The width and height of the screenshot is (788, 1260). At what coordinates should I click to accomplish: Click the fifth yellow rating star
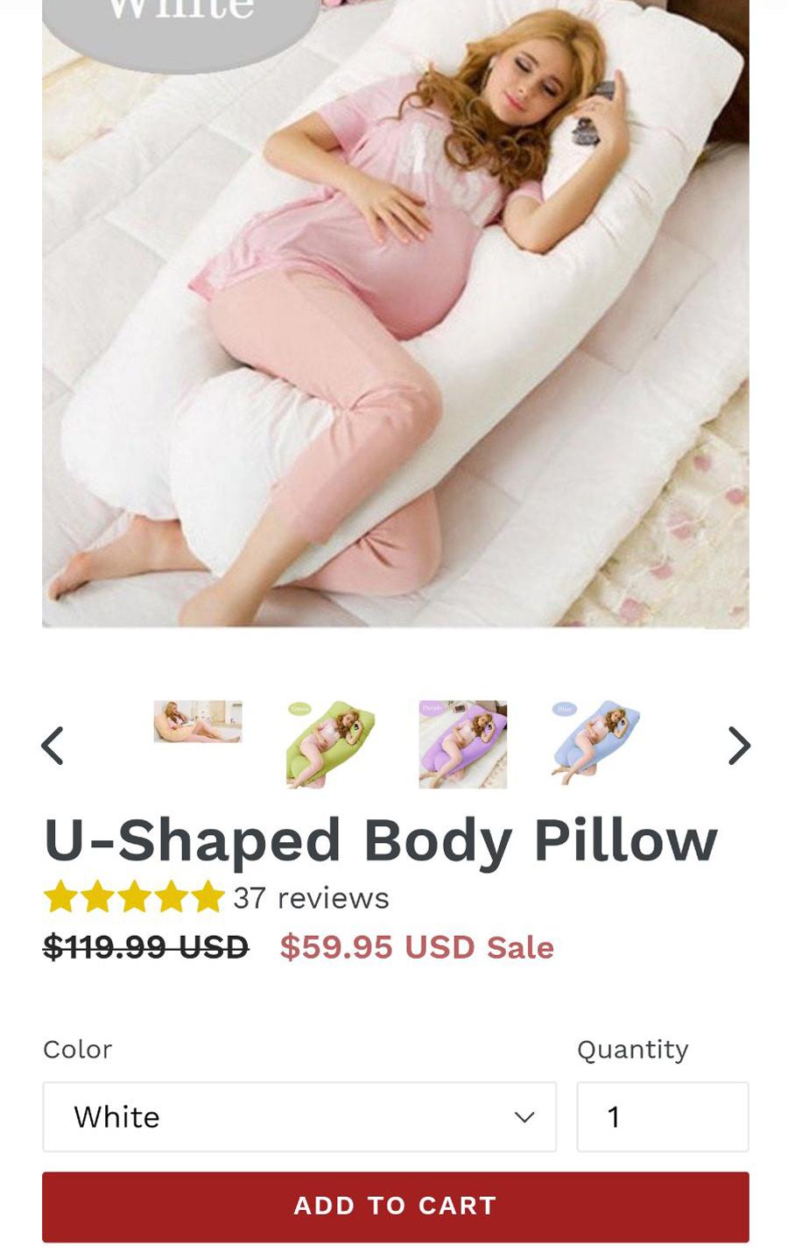click(x=208, y=897)
